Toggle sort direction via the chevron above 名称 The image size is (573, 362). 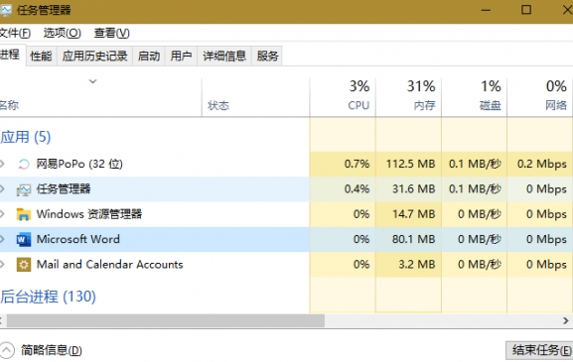[x=92, y=81]
